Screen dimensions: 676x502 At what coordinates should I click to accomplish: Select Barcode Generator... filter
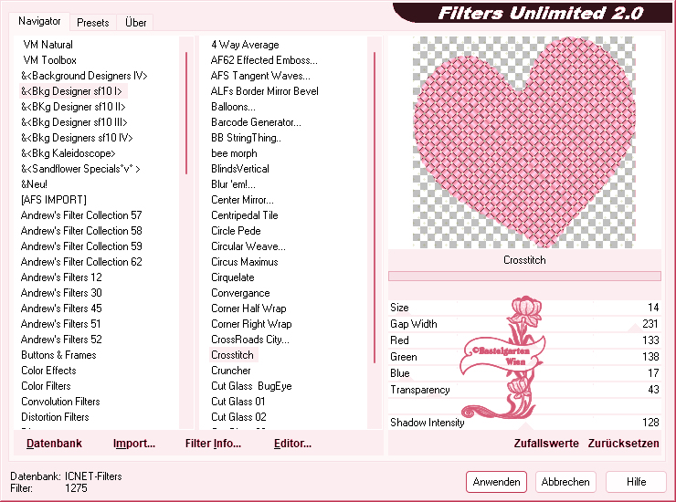[x=256, y=122]
